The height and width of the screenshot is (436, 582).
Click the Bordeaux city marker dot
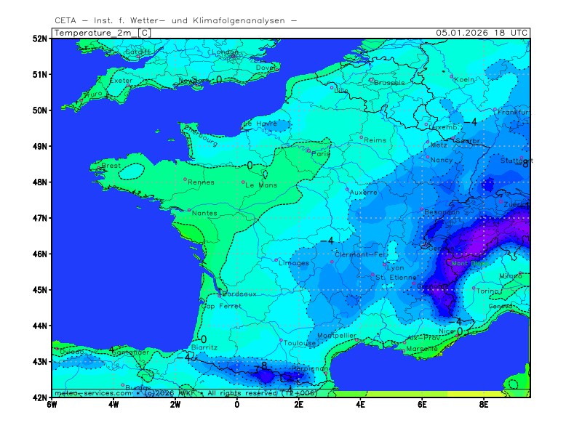tap(219, 296)
